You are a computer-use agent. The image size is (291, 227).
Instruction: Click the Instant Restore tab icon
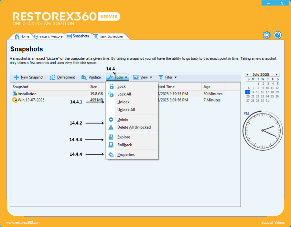[x=36, y=36]
